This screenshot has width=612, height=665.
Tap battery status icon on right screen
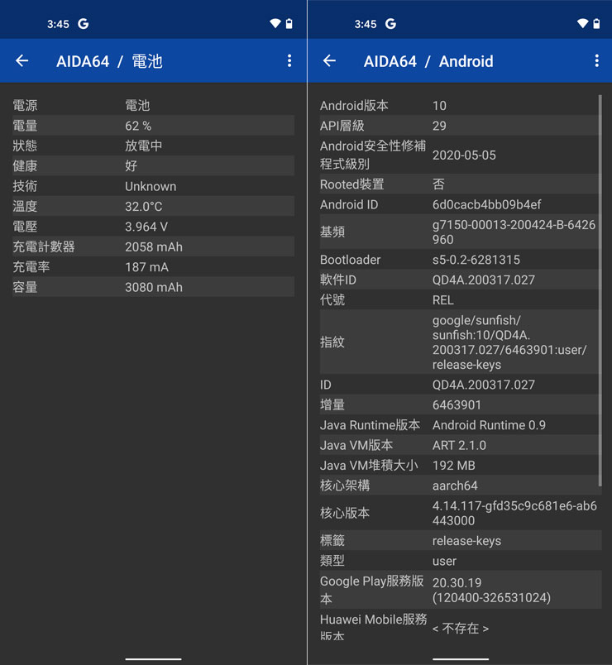point(597,24)
